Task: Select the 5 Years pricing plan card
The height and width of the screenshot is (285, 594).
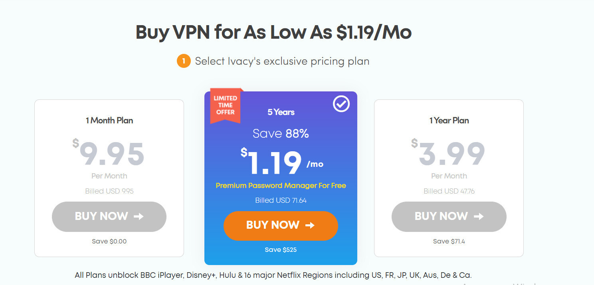Action: pyautogui.click(x=281, y=178)
